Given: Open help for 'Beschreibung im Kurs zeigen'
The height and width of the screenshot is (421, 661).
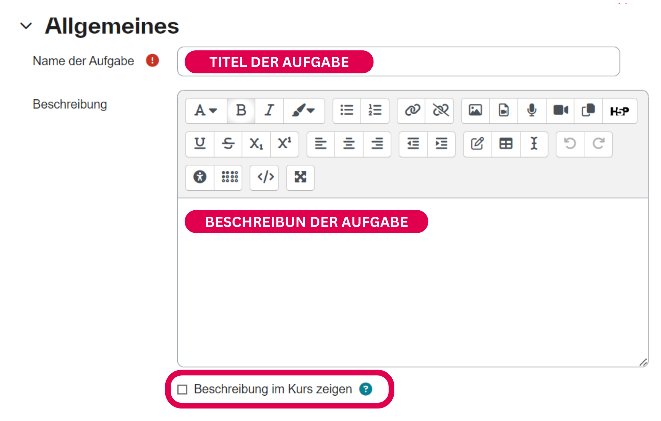Looking at the screenshot, I should pos(366,389).
